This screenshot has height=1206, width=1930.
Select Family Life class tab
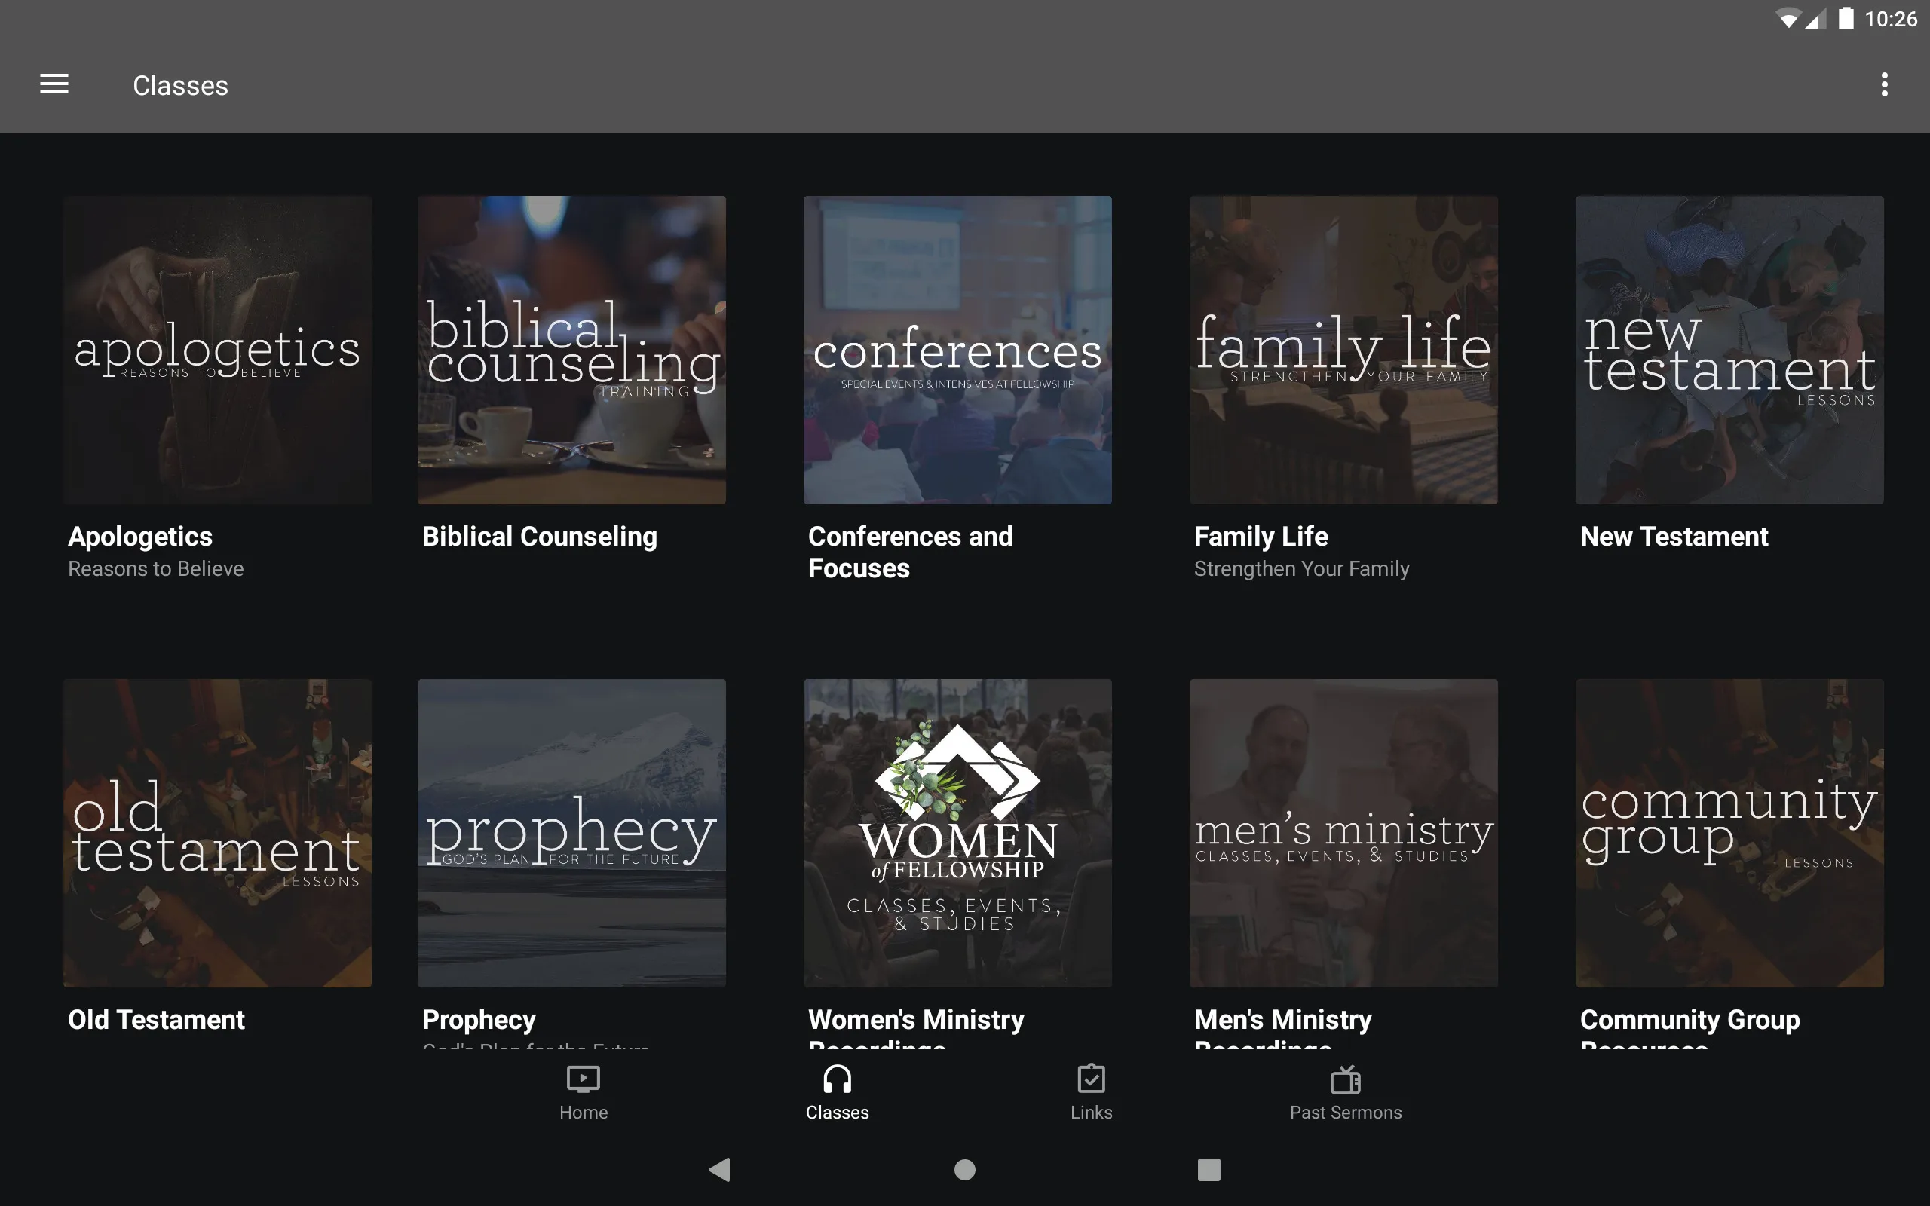tap(1342, 389)
